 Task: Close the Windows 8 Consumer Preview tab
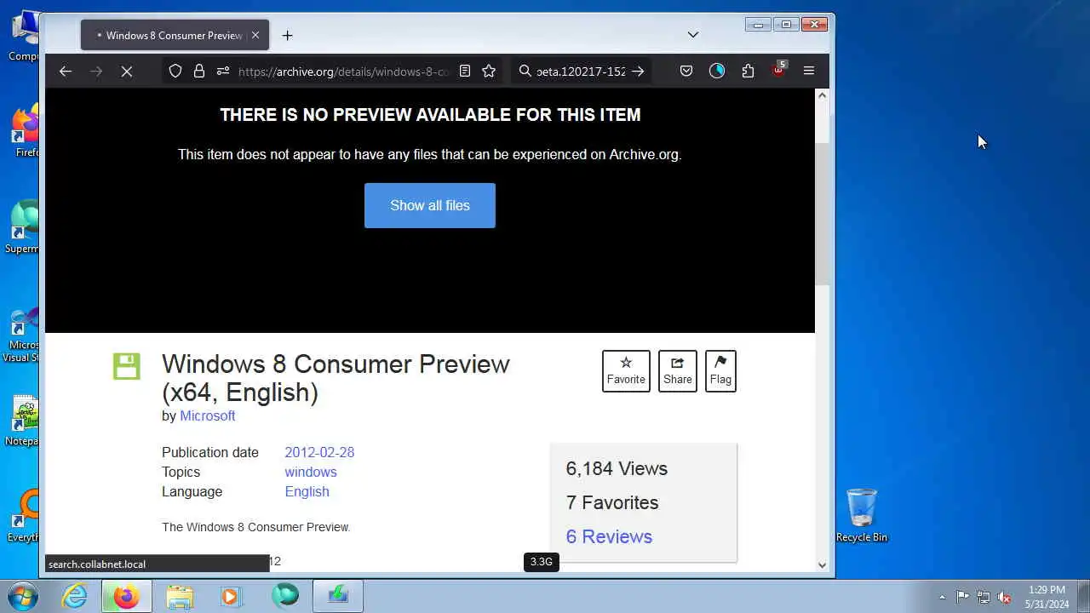tap(255, 35)
